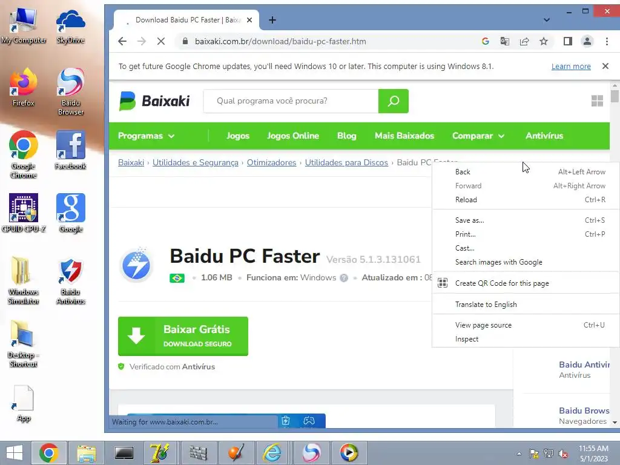Open a new tab
This screenshot has width=620, height=465.
click(x=272, y=20)
